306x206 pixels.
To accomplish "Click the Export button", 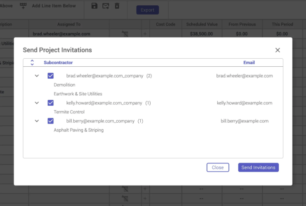I will click(148, 10).
